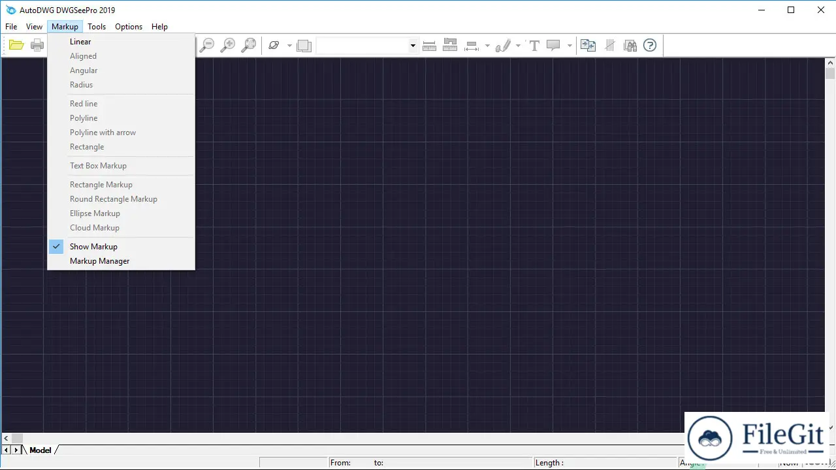This screenshot has width=836, height=470.
Task: Expand the pen markup dropdown arrow
Action: click(519, 45)
